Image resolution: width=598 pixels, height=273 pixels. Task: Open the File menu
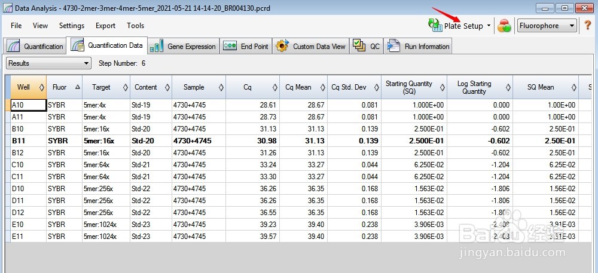[16, 26]
